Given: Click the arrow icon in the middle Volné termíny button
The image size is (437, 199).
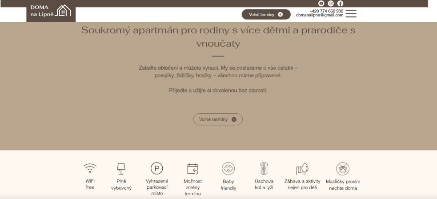Looking at the screenshot, I should (234, 119).
